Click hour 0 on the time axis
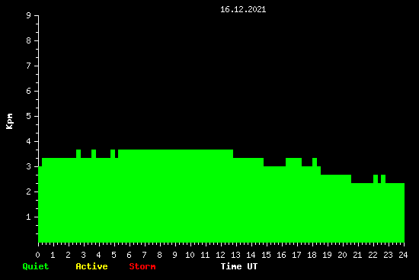 tap(37, 255)
